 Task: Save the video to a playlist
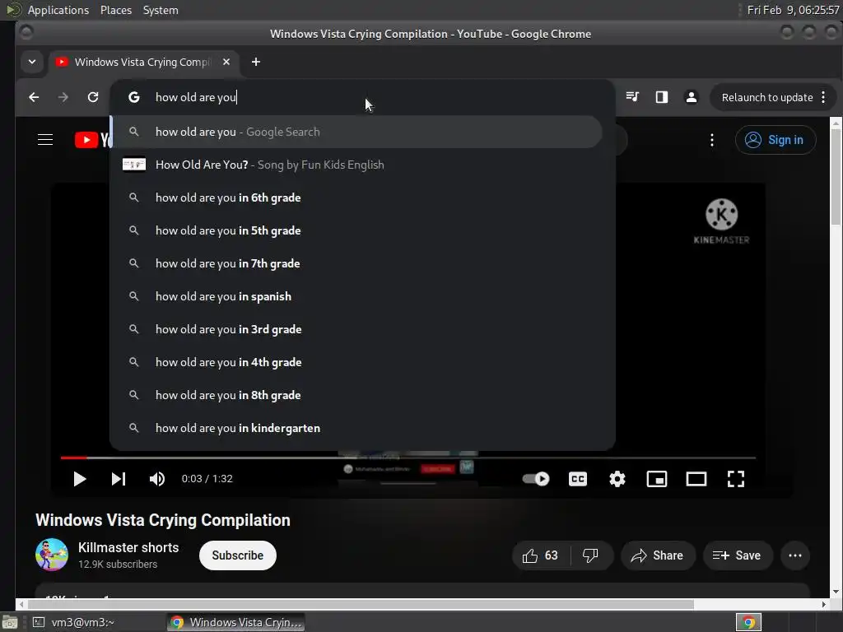(737, 555)
